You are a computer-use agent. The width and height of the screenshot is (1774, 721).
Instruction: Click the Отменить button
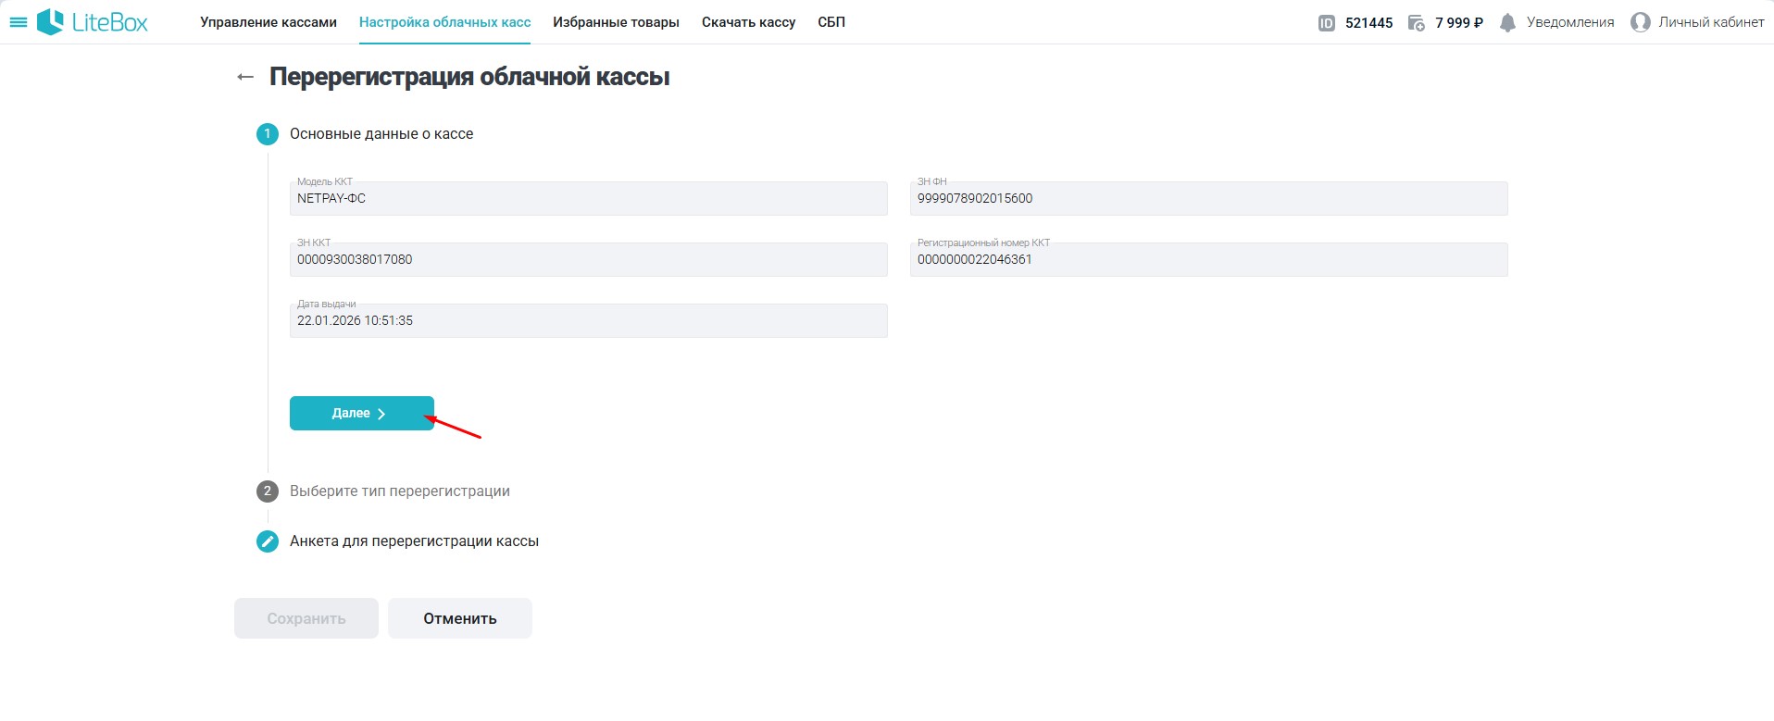coord(459,618)
